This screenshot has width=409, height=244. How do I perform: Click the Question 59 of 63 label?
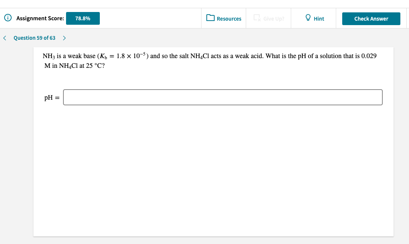(34, 38)
